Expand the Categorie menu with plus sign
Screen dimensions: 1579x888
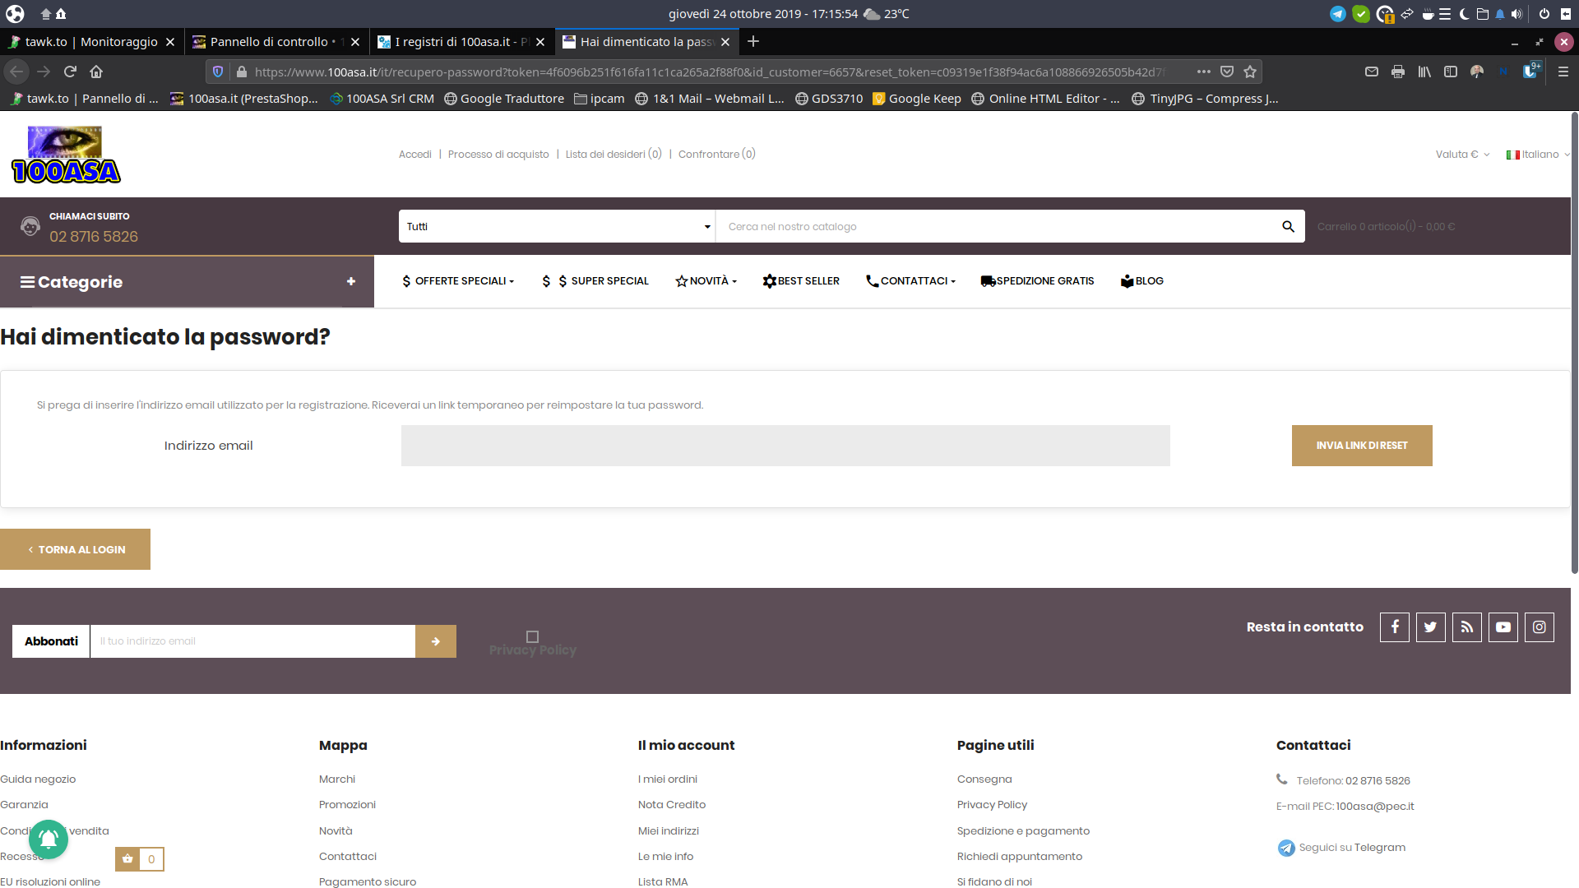(351, 281)
